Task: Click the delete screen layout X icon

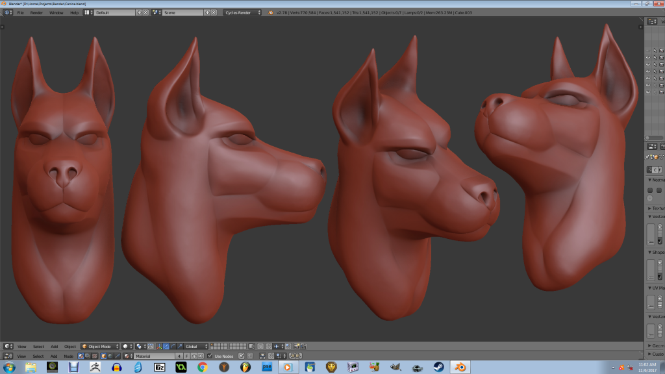Action: coord(145,12)
